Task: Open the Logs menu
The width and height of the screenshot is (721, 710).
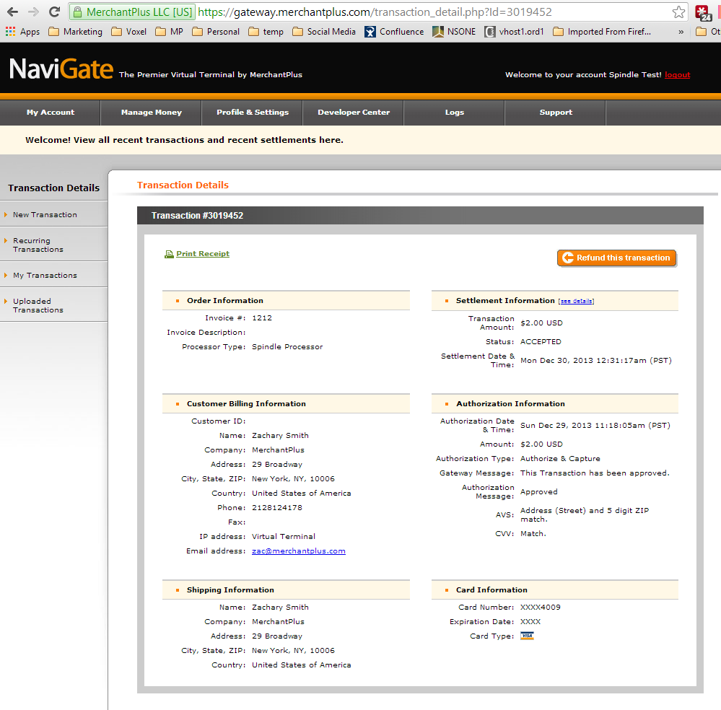Action: 454,113
